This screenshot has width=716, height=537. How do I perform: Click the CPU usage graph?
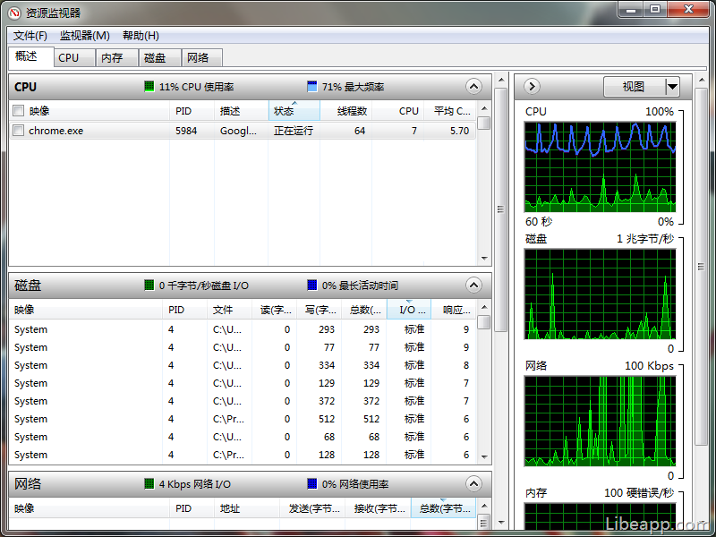click(600, 167)
